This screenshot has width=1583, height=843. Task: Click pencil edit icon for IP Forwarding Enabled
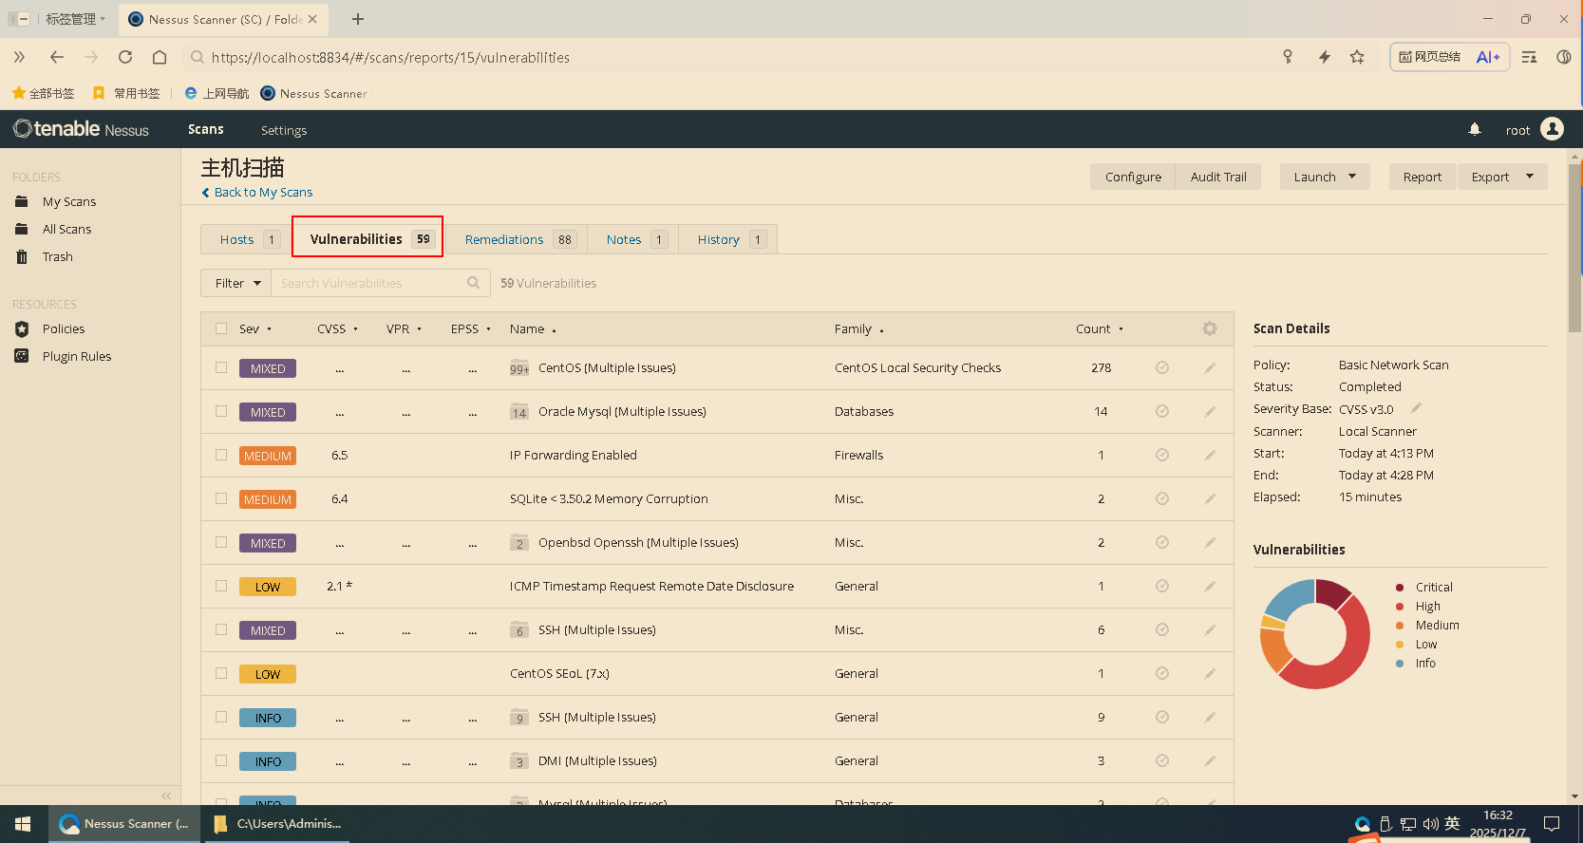(1210, 456)
